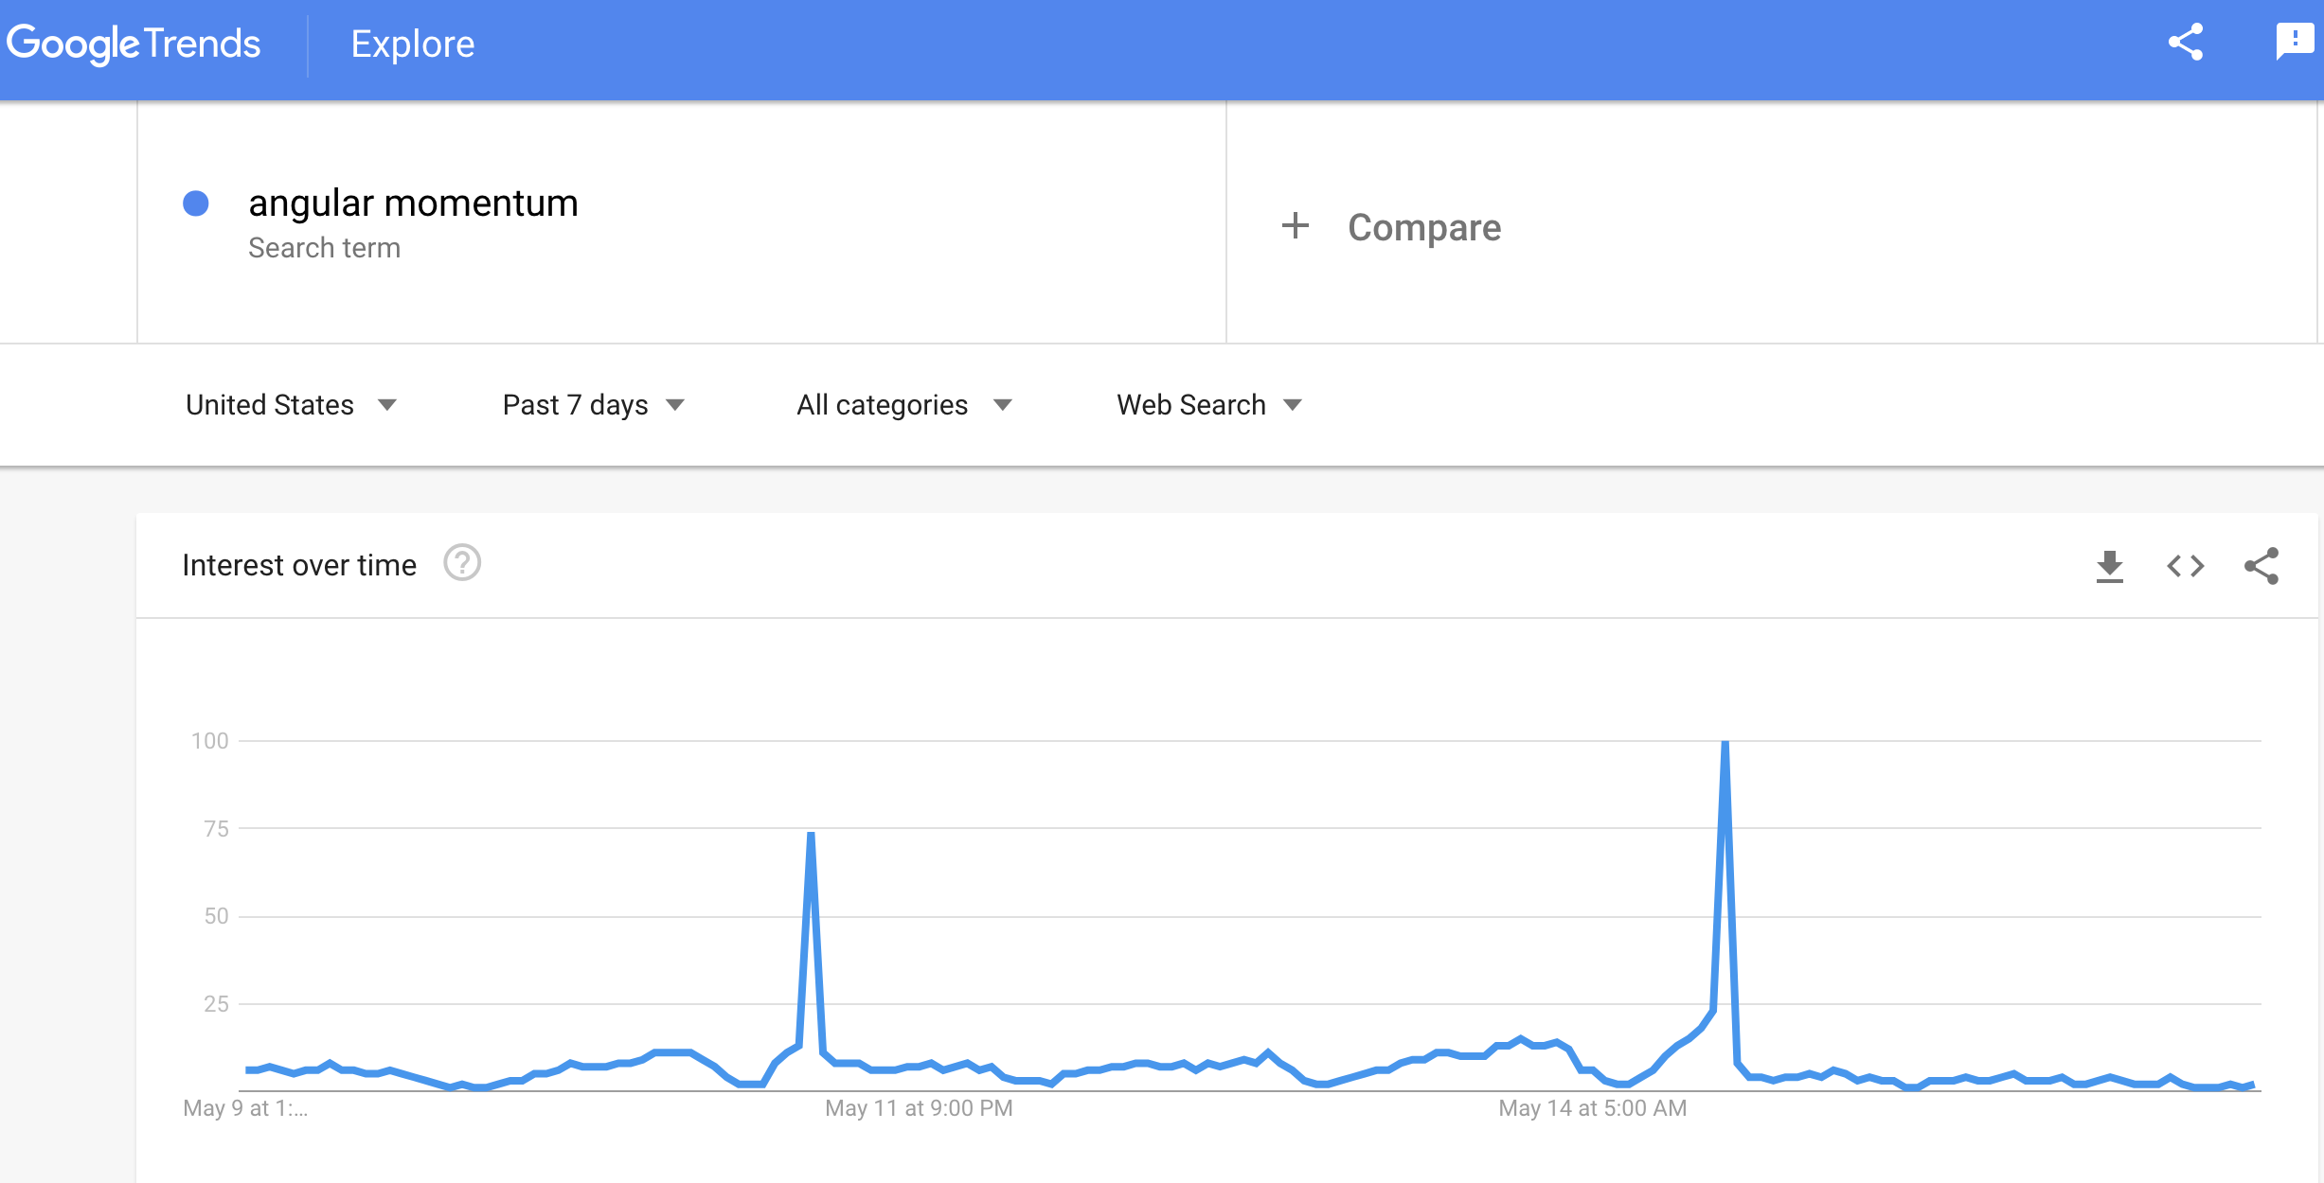Image resolution: width=2324 pixels, height=1183 pixels.
Task: Open the United States region dropdown
Action: [x=291, y=405]
